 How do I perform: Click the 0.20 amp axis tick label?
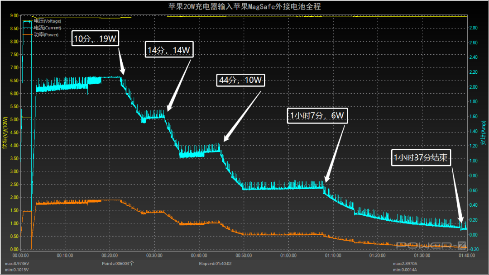(474, 220)
